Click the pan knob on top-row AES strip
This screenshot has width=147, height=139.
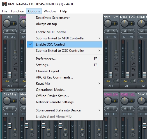tap(7, 23)
